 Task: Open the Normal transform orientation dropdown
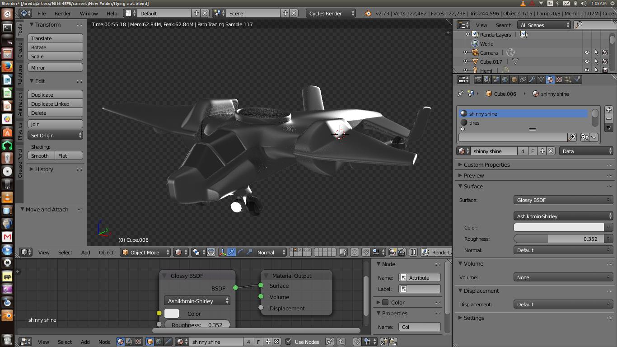pos(271,253)
